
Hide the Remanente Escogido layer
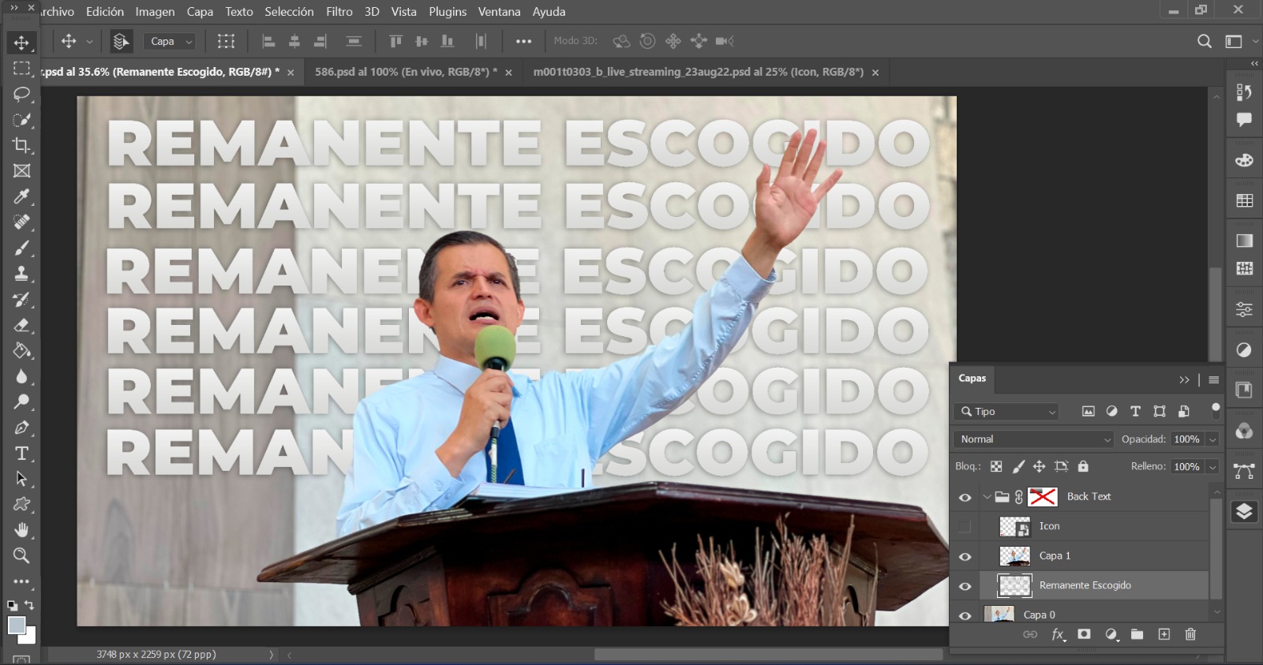pyautogui.click(x=965, y=586)
